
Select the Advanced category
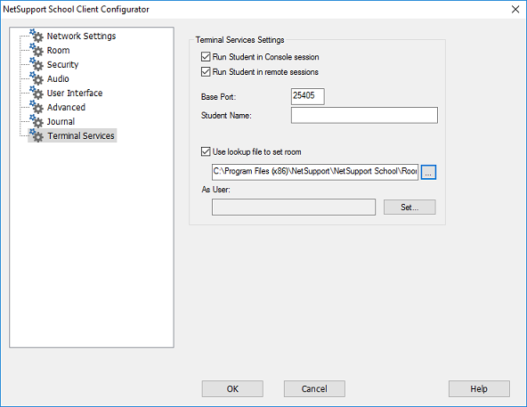(x=66, y=107)
